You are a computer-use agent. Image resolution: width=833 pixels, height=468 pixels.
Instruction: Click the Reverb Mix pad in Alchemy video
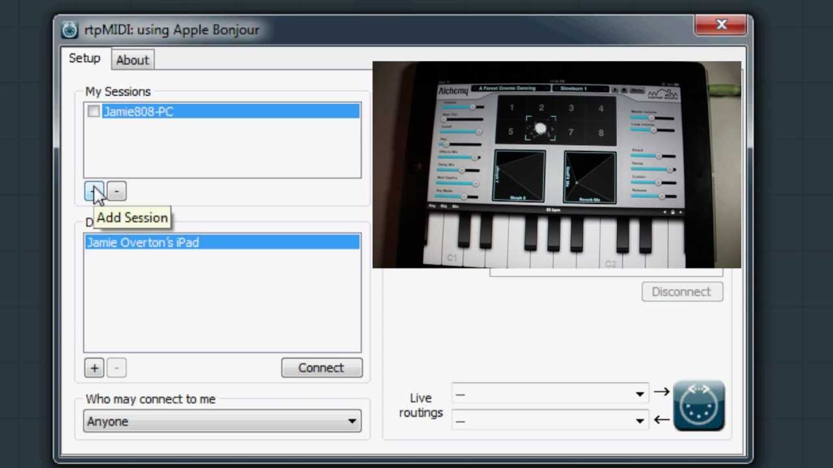[590, 177]
